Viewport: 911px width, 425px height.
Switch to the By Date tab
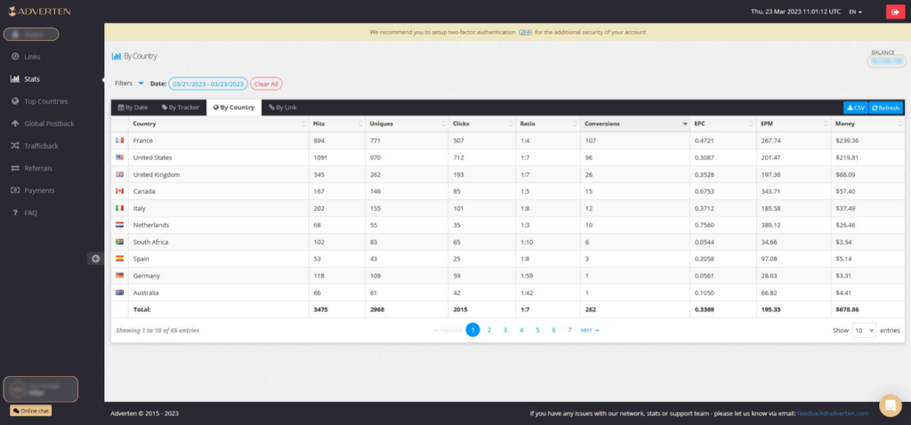tap(133, 108)
